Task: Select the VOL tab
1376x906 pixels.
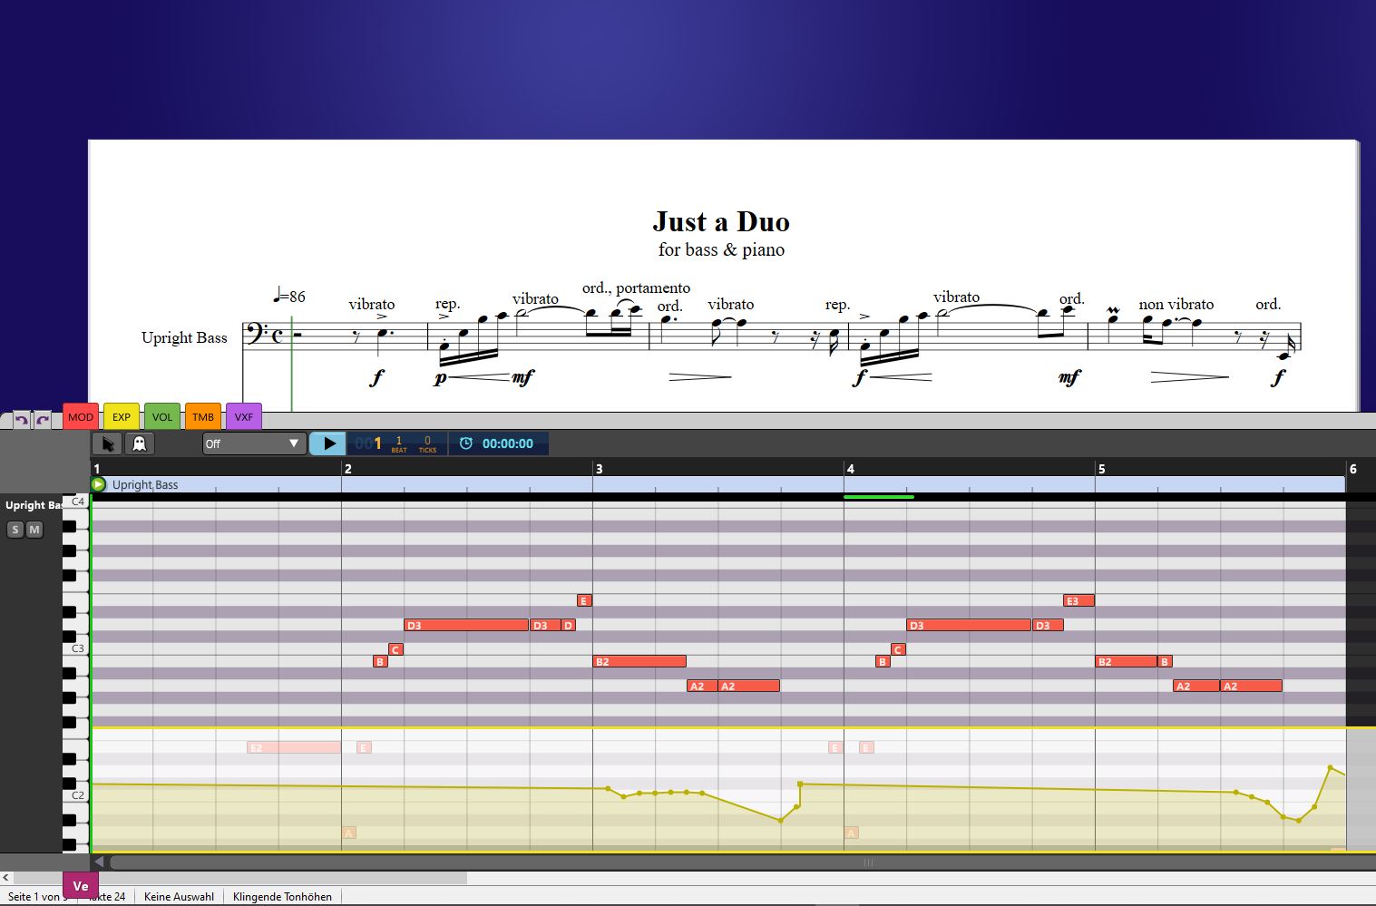Action: [162, 417]
